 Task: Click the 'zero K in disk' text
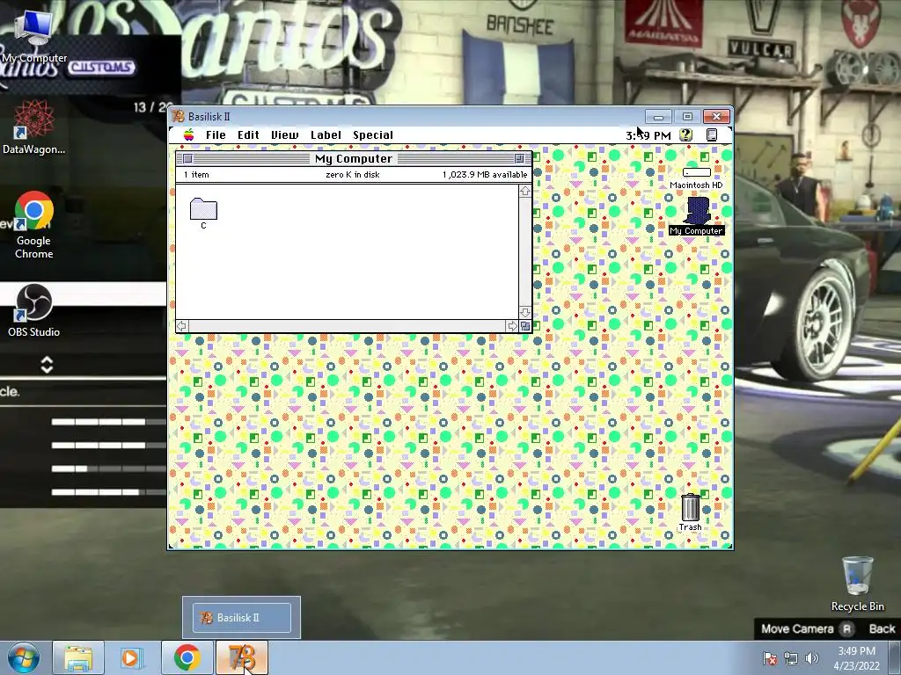click(x=352, y=175)
